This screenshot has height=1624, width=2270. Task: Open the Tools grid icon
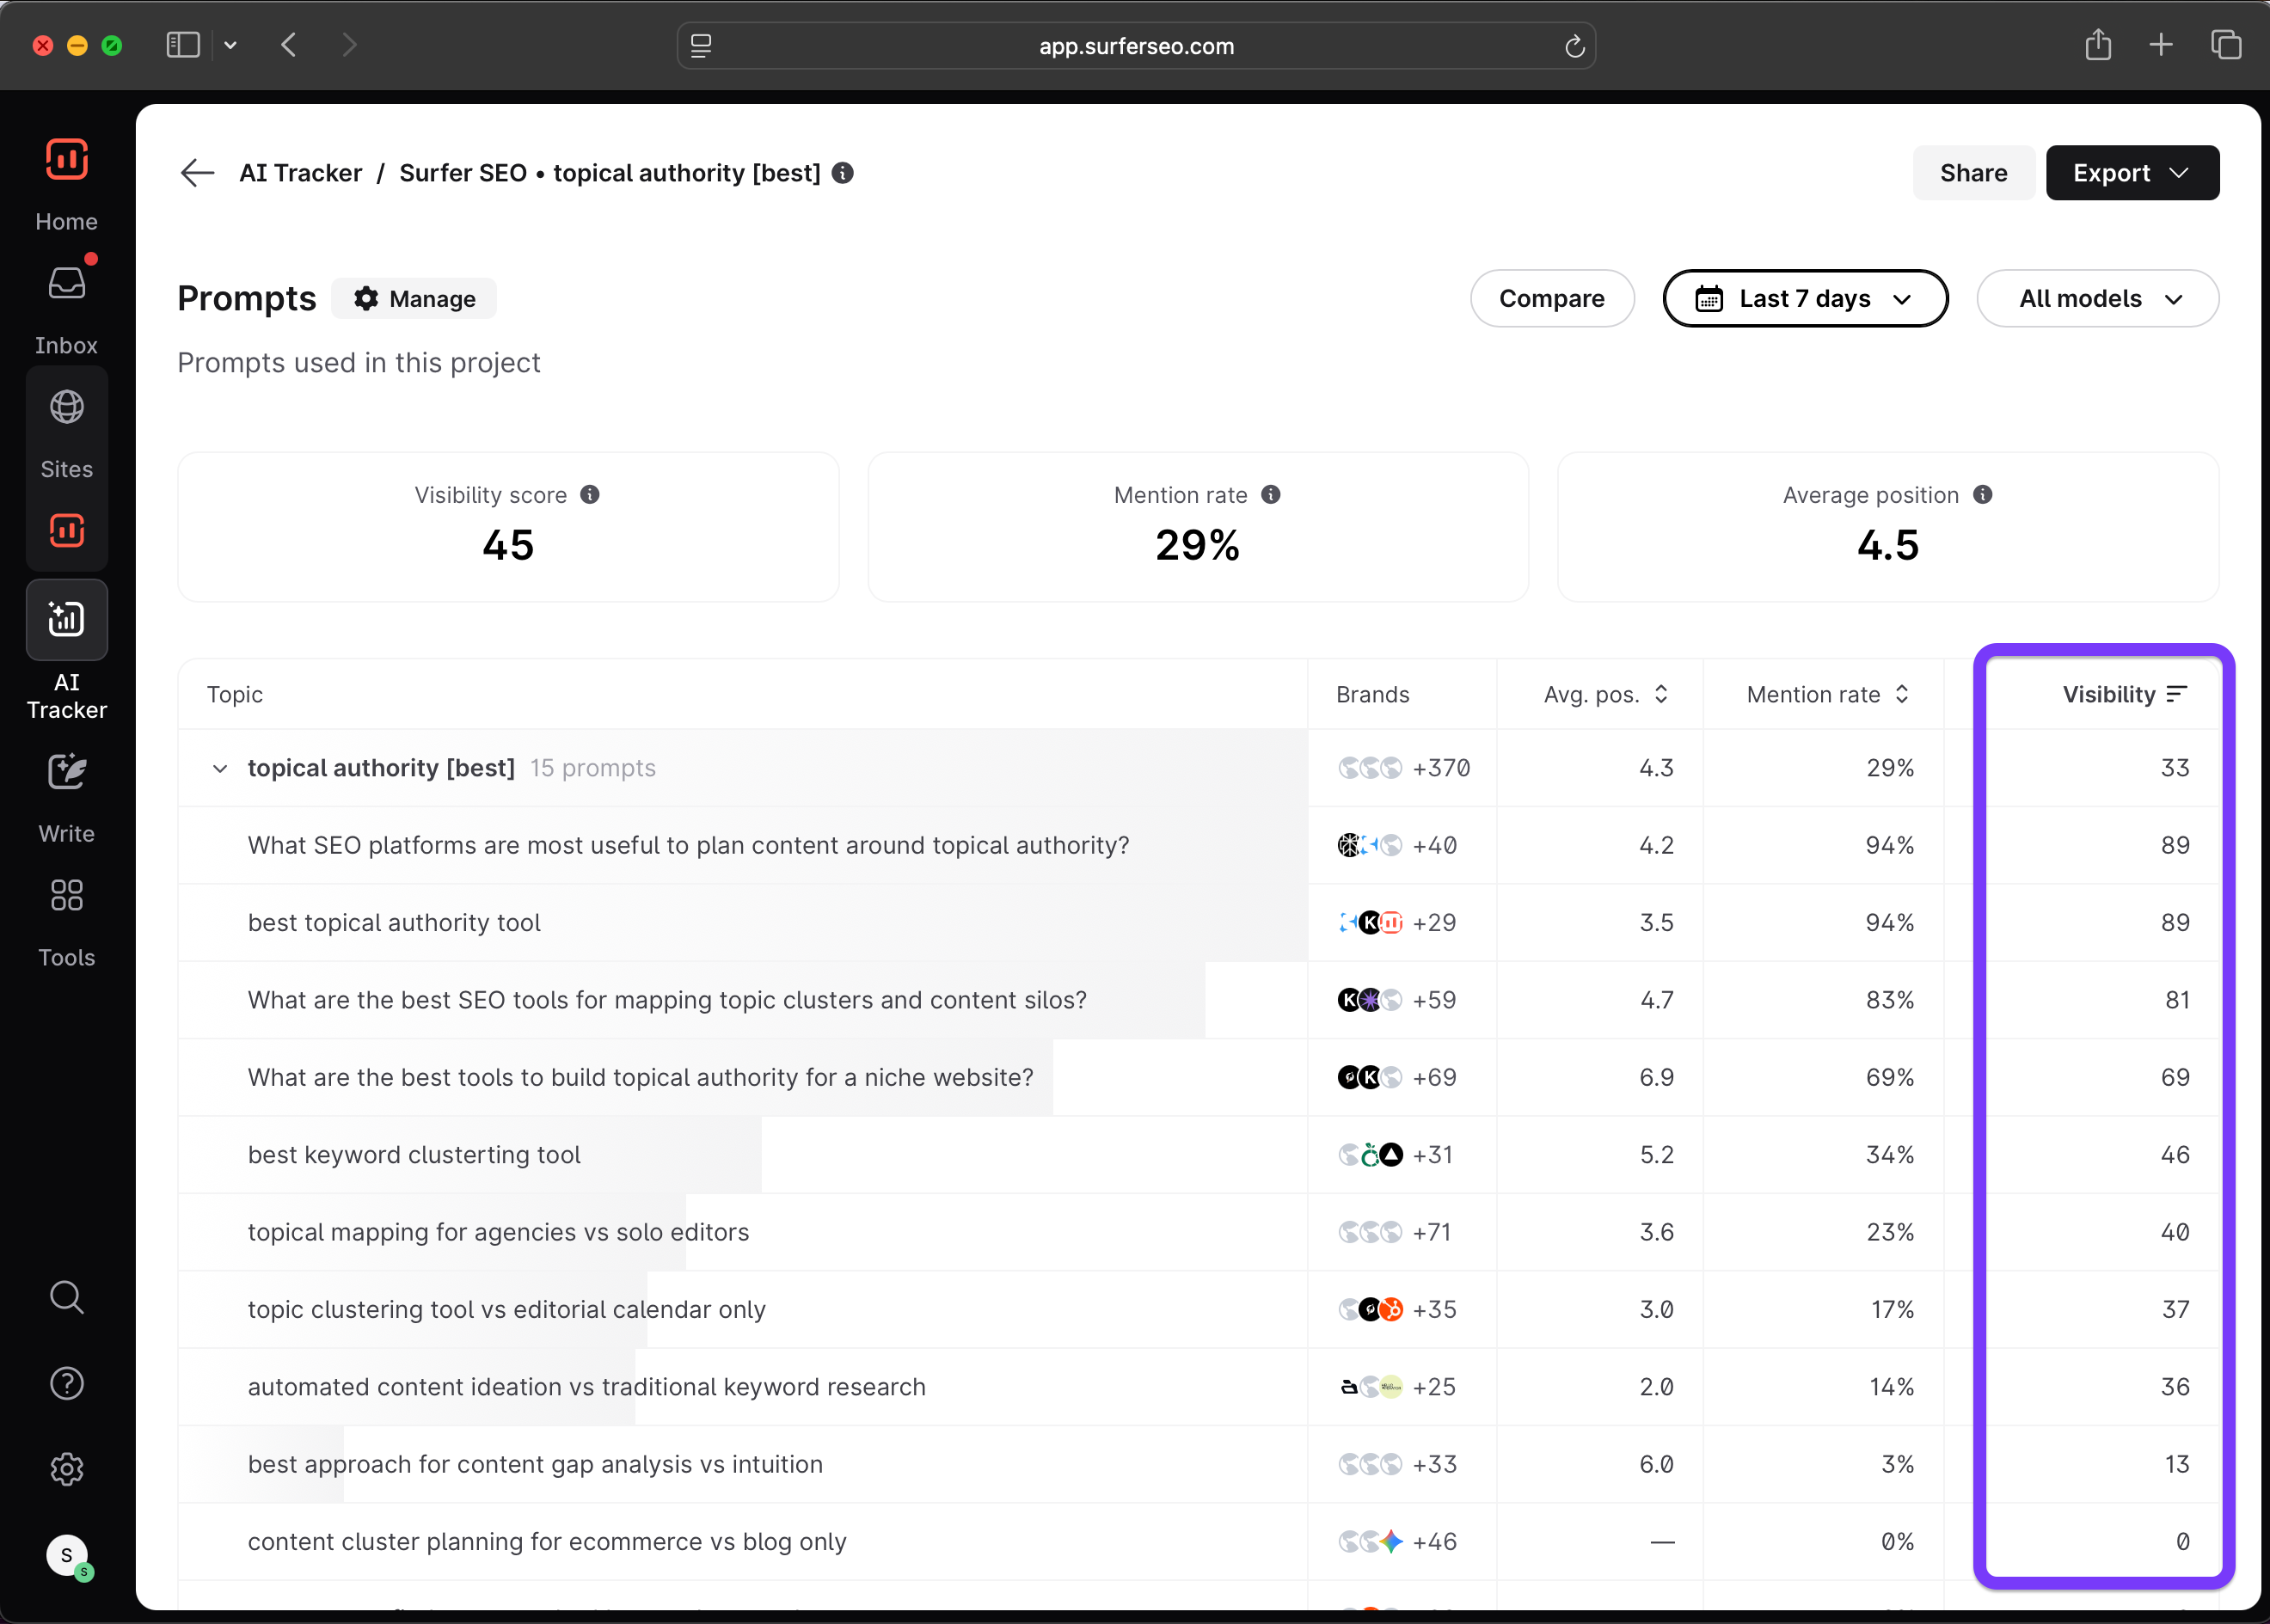coord(66,895)
